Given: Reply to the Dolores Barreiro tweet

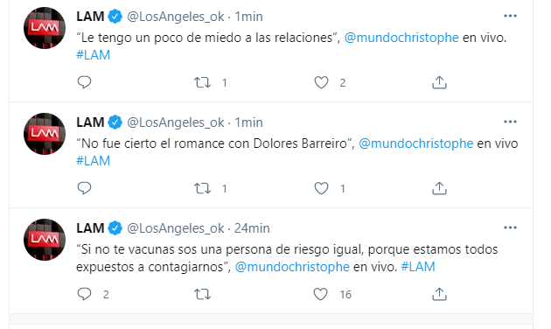Looking at the screenshot, I should 84,188.
